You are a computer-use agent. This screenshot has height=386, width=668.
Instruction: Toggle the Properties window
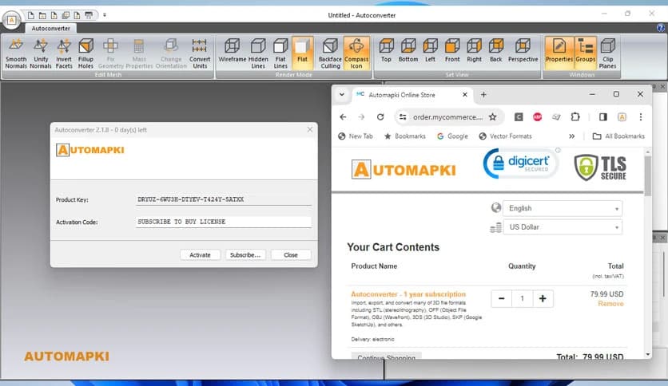coord(559,53)
